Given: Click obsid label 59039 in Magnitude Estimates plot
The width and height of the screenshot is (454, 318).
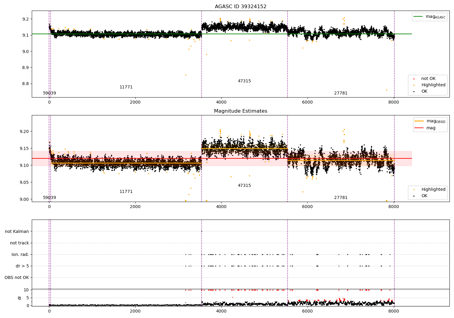Looking at the screenshot, I should point(49,198).
